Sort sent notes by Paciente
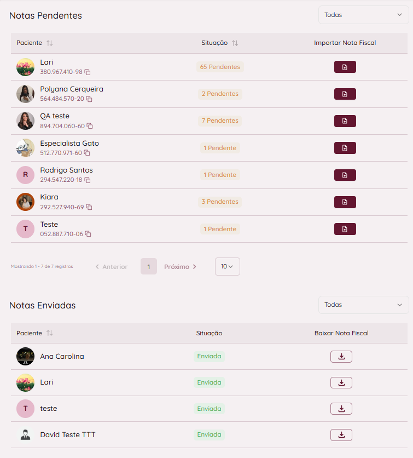The width and height of the screenshot is (413, 458). [50, 333]
